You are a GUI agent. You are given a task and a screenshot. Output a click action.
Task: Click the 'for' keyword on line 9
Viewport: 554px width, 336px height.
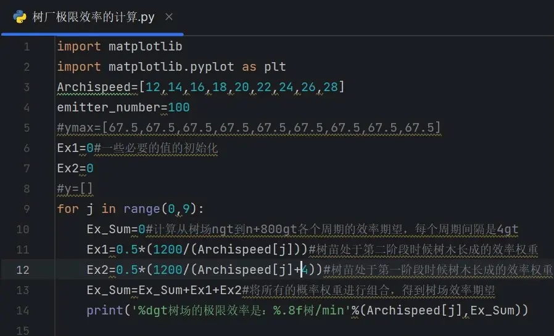point(68,209)
